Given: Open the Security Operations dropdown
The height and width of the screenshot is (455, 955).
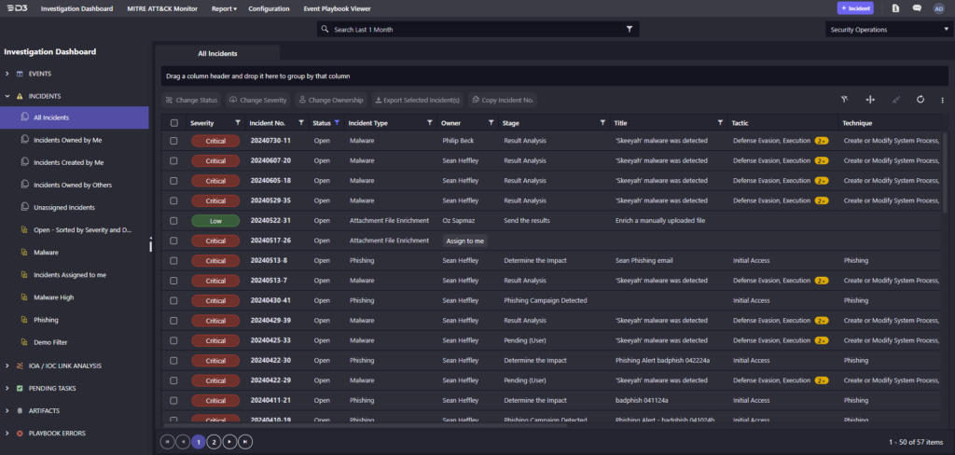Looking at the screenshot, I should (887, 29).
